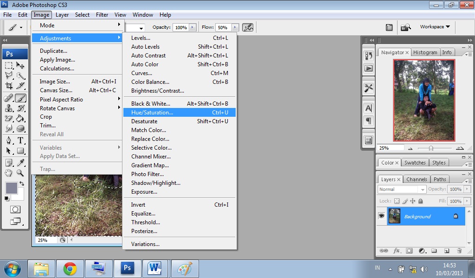Open layer Opacity arrow in Layers panel
Image resolution: width=475 pixels, height=278 pixels.
point(467,189)
